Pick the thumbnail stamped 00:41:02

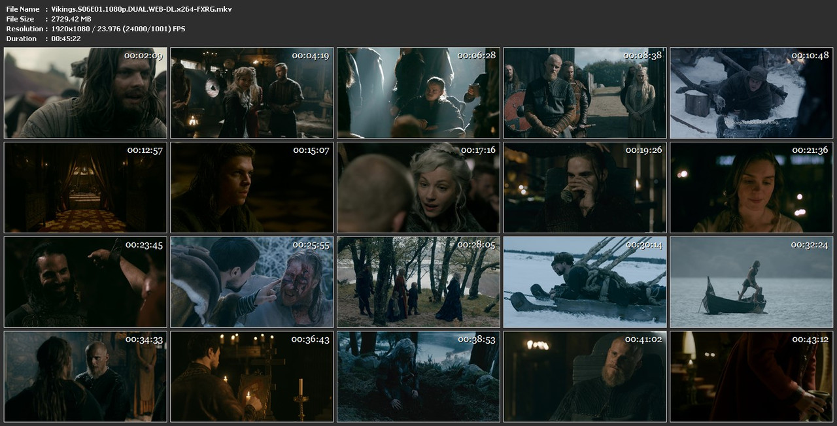pos(585,377)
